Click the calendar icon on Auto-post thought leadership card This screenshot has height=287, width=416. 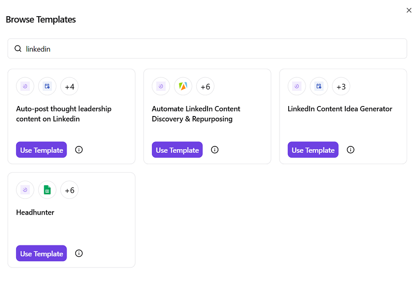pos(47,87)
